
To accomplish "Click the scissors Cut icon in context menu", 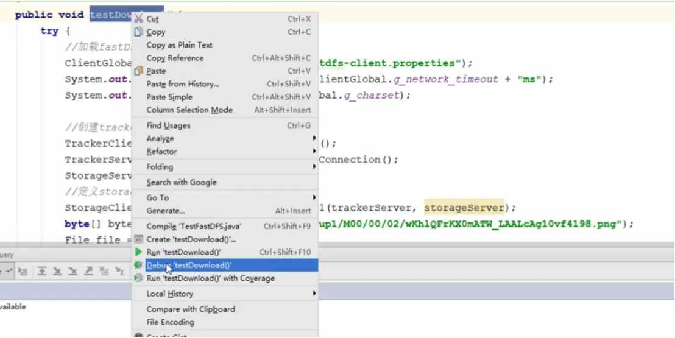I will [138, 18].
